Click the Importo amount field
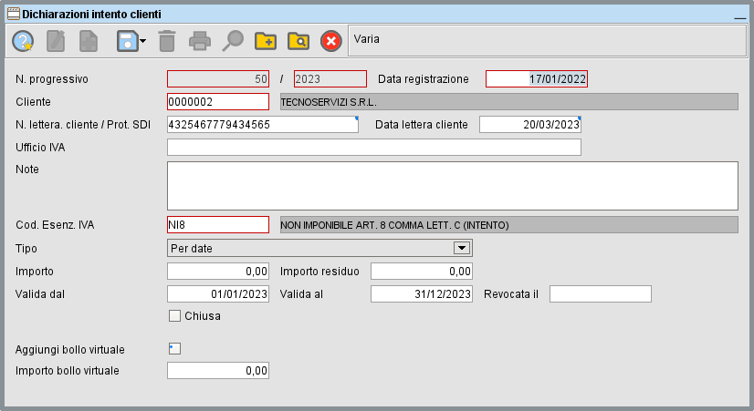754x411 pixels. 218,272
